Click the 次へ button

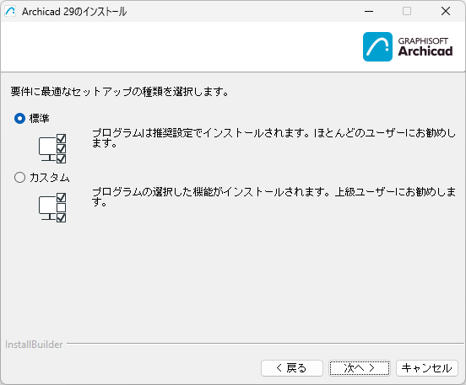point(360,368)
